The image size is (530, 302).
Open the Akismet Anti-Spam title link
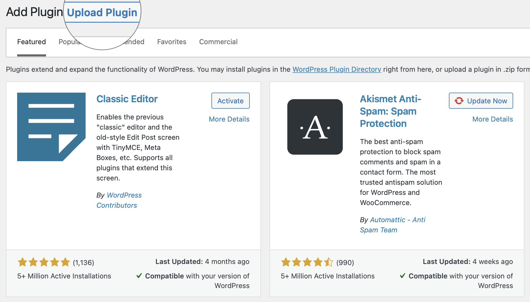[x=391, y=111]
